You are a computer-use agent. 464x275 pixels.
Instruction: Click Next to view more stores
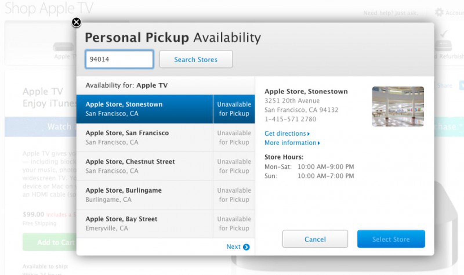click(x=234, y=247)
